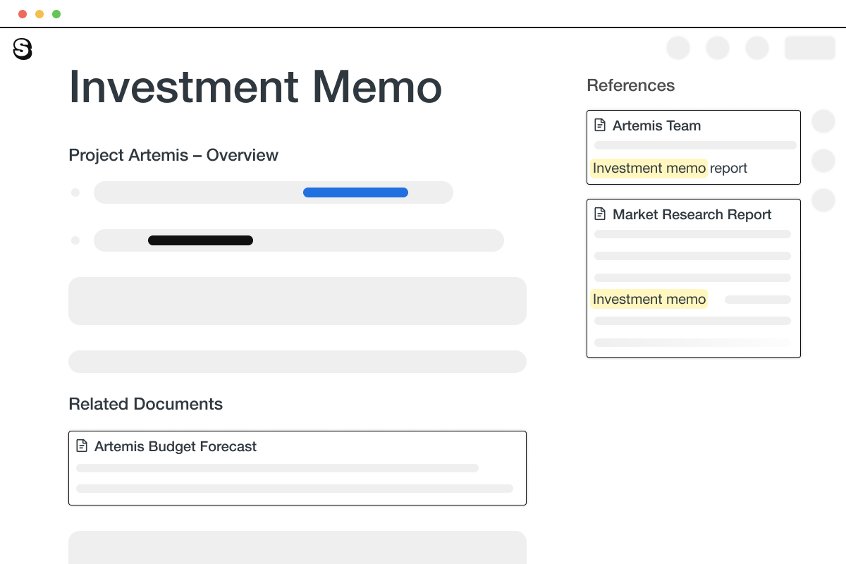Viewport: 846px width, 564px height.
Task: Click the document icon next to Artemis Budget Forecast
Action: click(82, 445)
